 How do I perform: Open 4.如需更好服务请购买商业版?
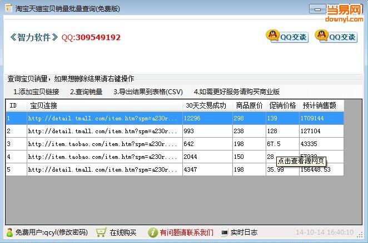237,92
